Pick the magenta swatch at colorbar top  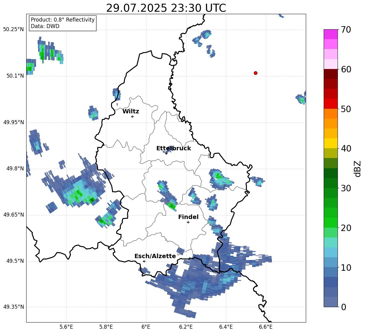tap(330, 34)
